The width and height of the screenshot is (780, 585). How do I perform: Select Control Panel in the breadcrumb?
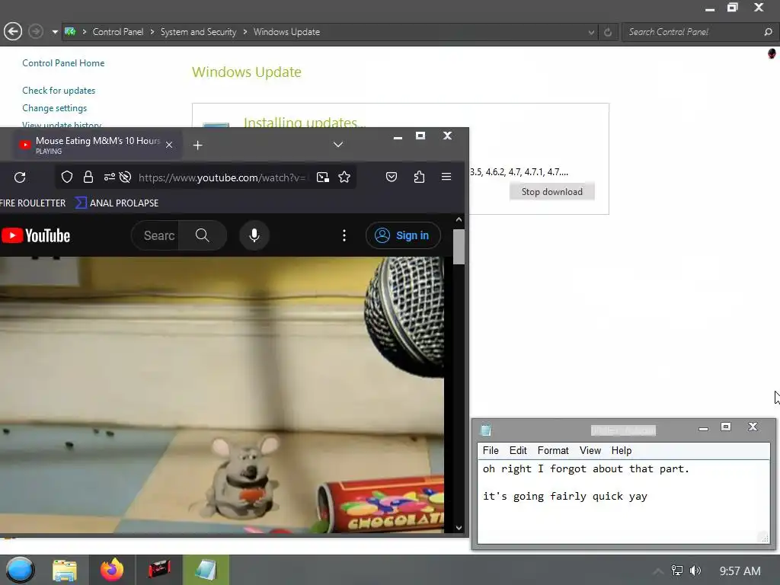tap(118, 32)
